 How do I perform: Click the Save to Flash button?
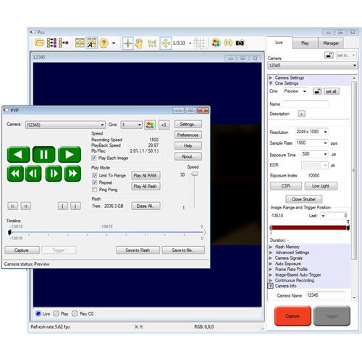click(x=138, y=251)
